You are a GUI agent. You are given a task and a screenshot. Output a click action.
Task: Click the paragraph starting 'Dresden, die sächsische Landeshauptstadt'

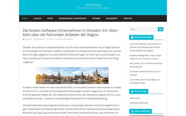(x=72, y=55)
